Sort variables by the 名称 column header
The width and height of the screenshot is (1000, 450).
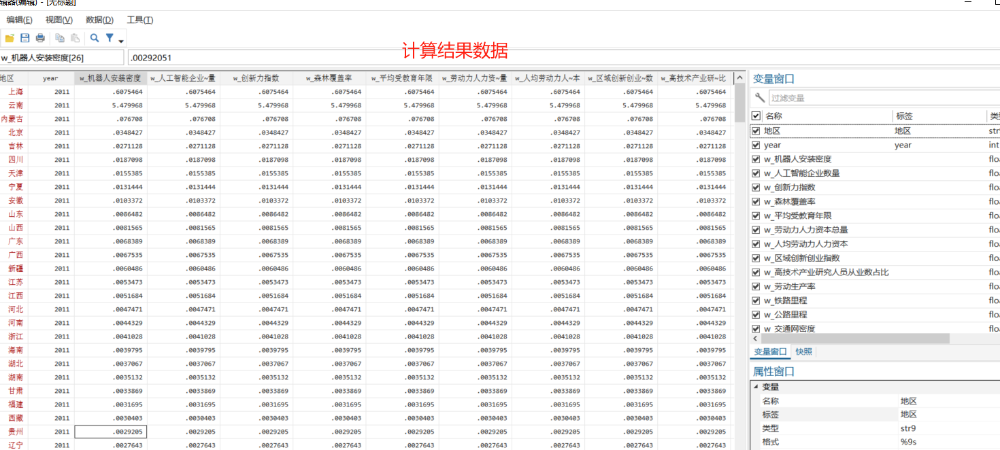[x=827, y=116]
